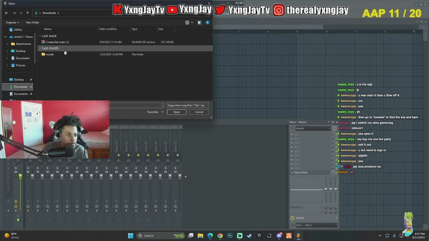This screenshot has width=429, height=241.
Task: Open the Organize menu
Action: coord(12,22)
